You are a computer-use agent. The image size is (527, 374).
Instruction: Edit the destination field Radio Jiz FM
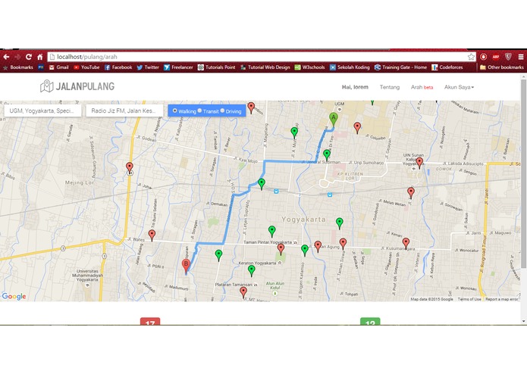coord(124,111)
